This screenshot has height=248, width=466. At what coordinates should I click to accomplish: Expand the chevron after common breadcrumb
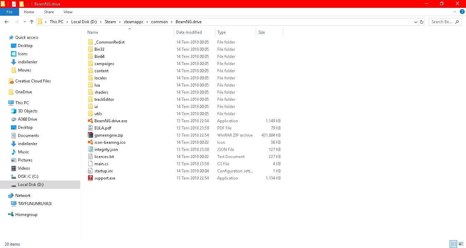pos(172,22)
